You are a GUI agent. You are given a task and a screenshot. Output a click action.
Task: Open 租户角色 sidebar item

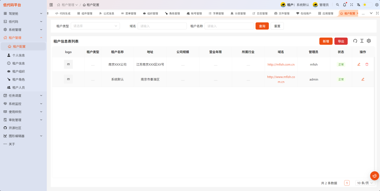point(23,79)
